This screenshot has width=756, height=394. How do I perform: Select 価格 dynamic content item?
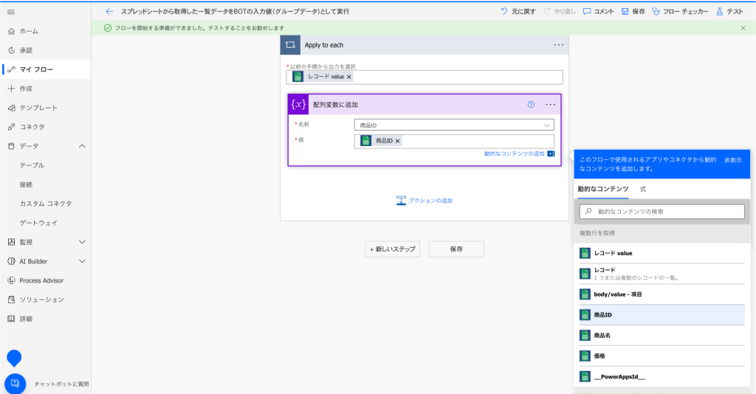662,356
